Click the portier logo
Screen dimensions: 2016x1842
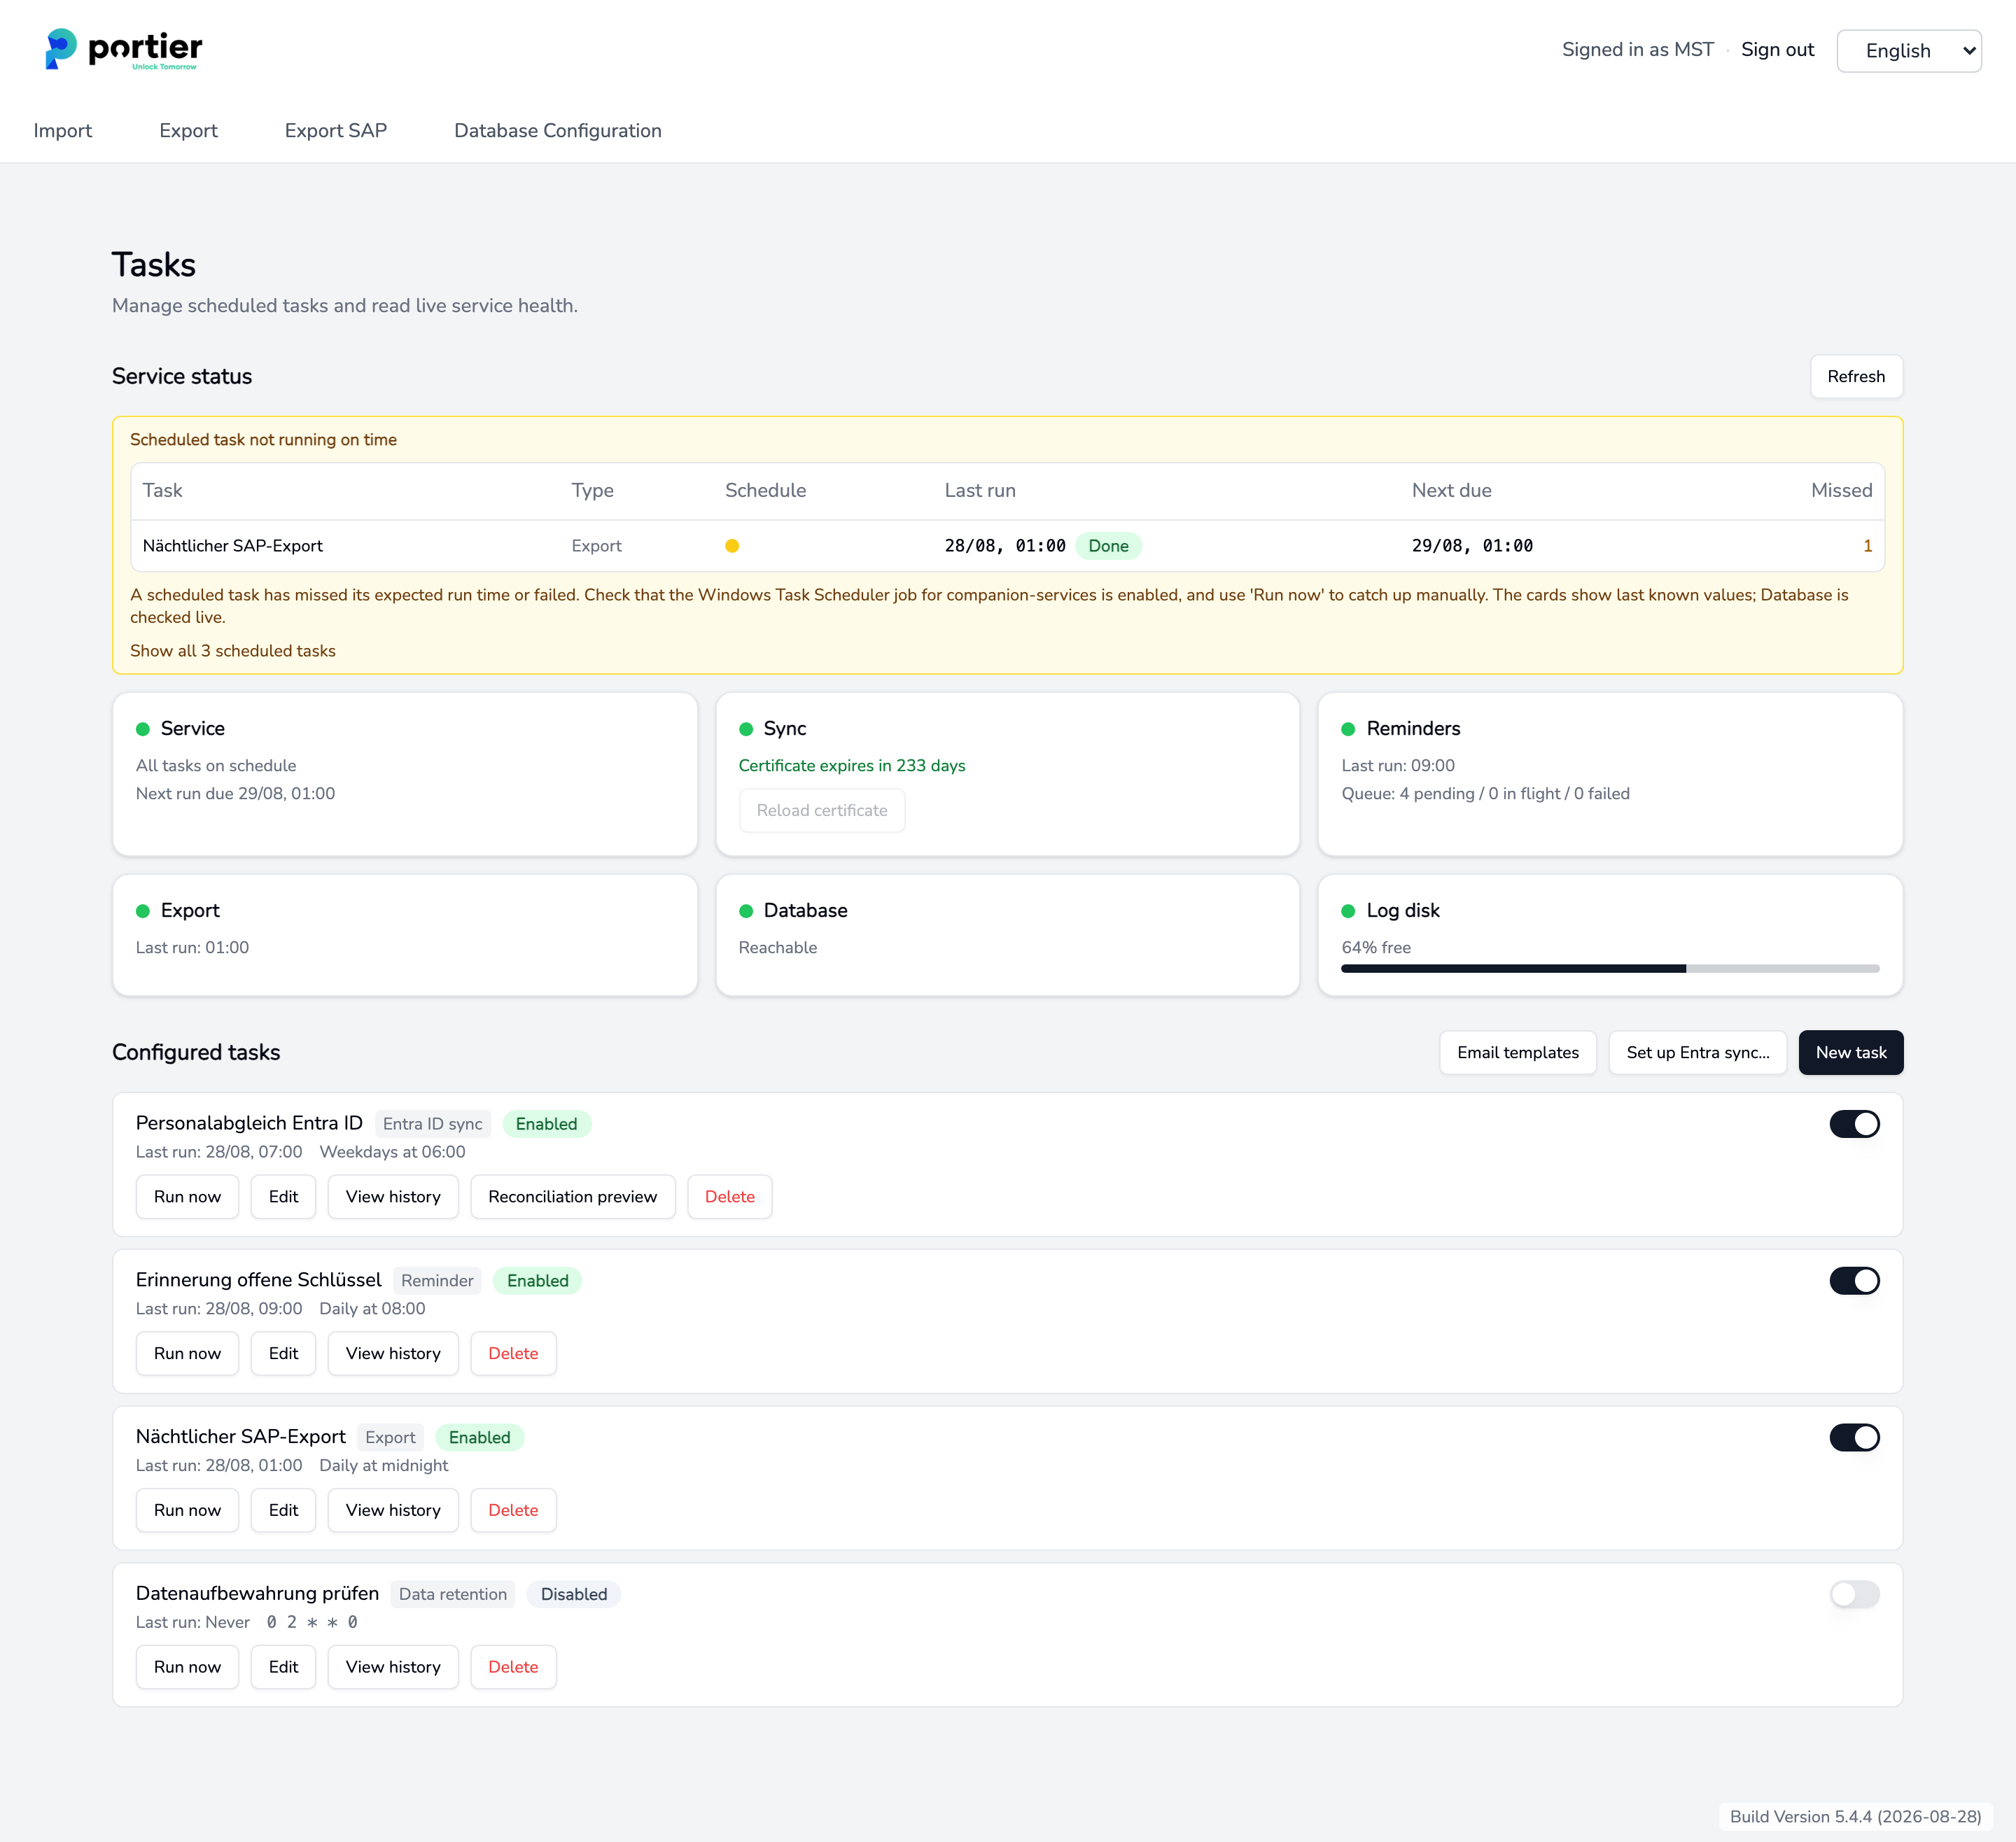tap(124, 49)
